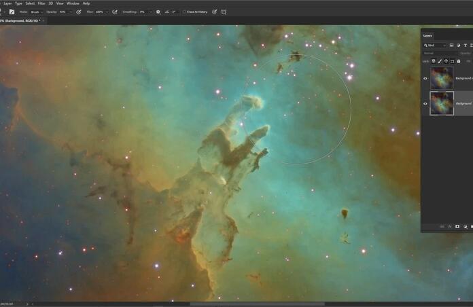Prevent artboard auto-nesting lock icon
The image size is (473, 307).
(452, 61)
